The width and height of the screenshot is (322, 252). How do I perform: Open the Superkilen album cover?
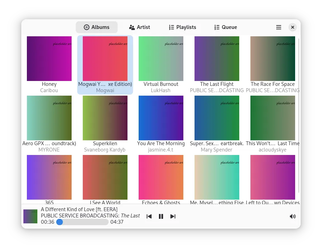click(105, 118)
